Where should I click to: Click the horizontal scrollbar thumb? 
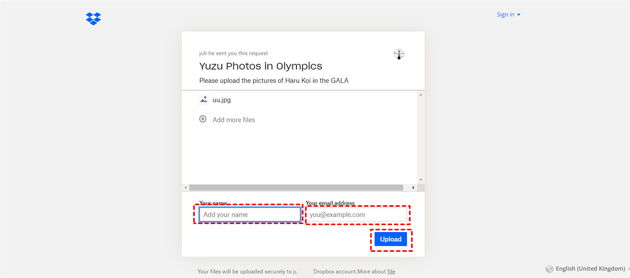296,187
